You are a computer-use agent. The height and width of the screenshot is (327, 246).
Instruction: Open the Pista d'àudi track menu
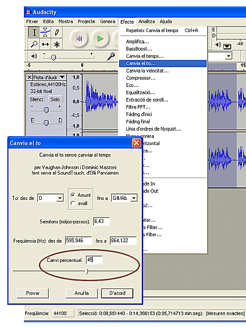[x=50, y=77]
